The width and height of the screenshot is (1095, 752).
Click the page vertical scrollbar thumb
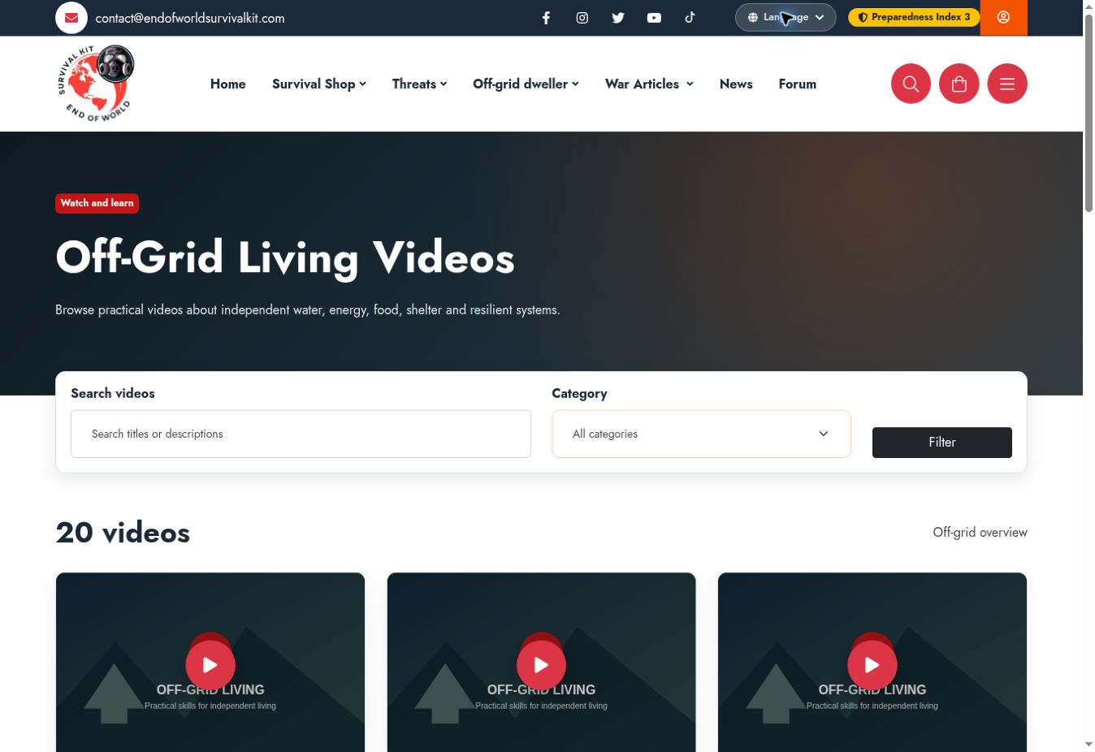point(1089,114)
